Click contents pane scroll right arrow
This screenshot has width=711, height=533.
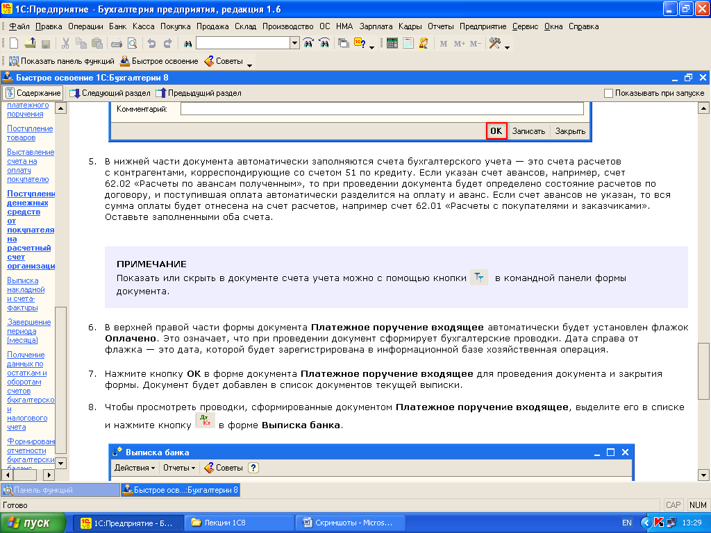pos(49,475)
